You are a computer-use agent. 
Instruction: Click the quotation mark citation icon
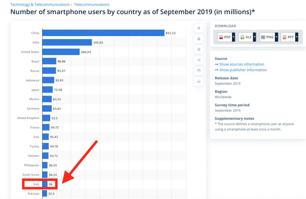(199, 71)
